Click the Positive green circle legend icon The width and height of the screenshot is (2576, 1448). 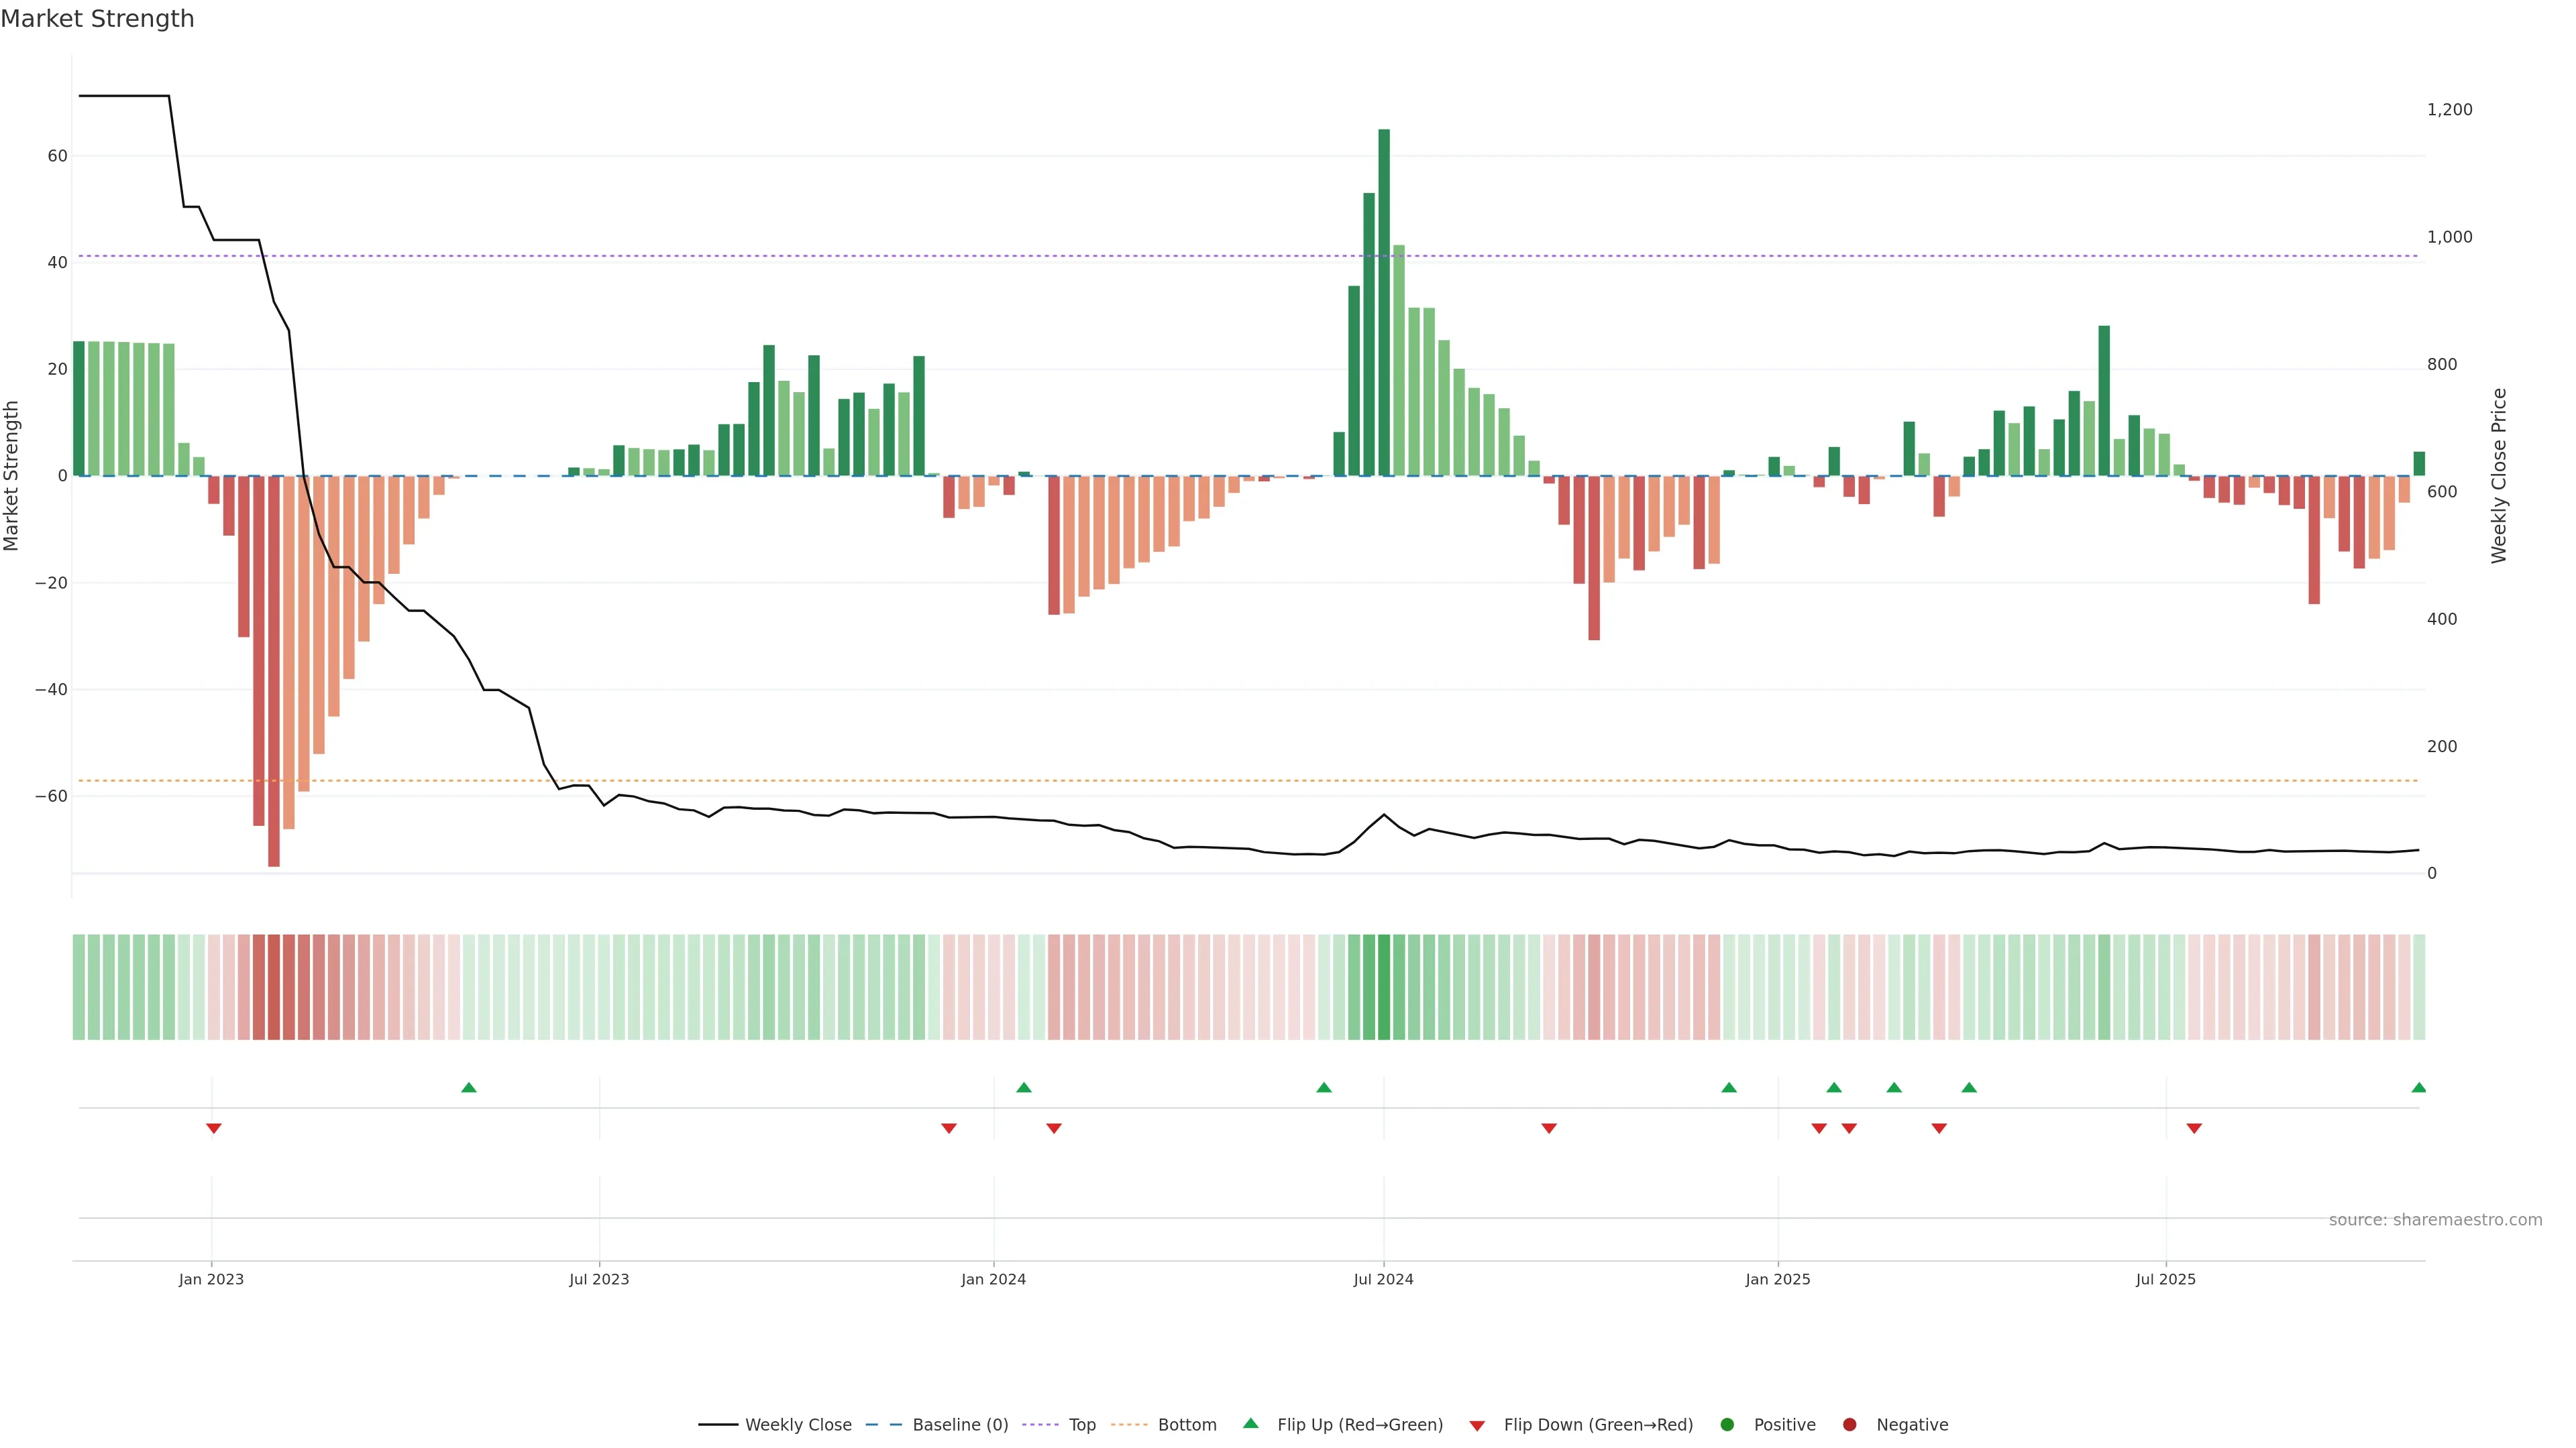1727,1424
